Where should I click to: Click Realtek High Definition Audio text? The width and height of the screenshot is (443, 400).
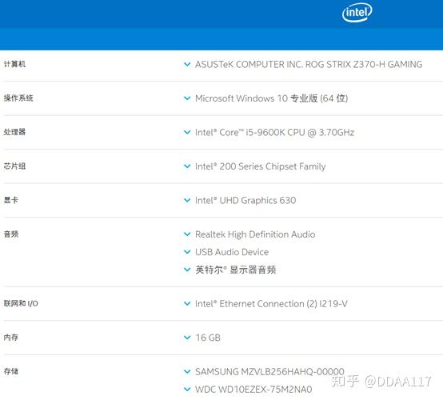click(255, 234)
